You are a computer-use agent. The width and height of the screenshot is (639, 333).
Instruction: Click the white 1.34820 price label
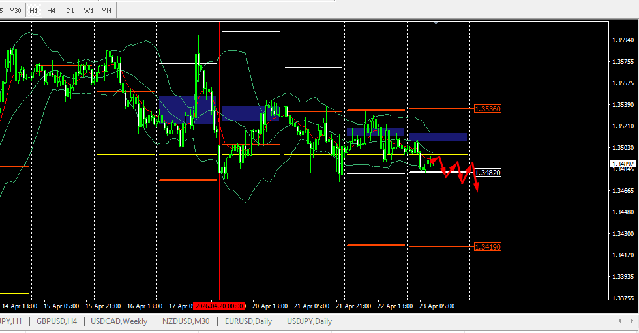pos(488,173)
